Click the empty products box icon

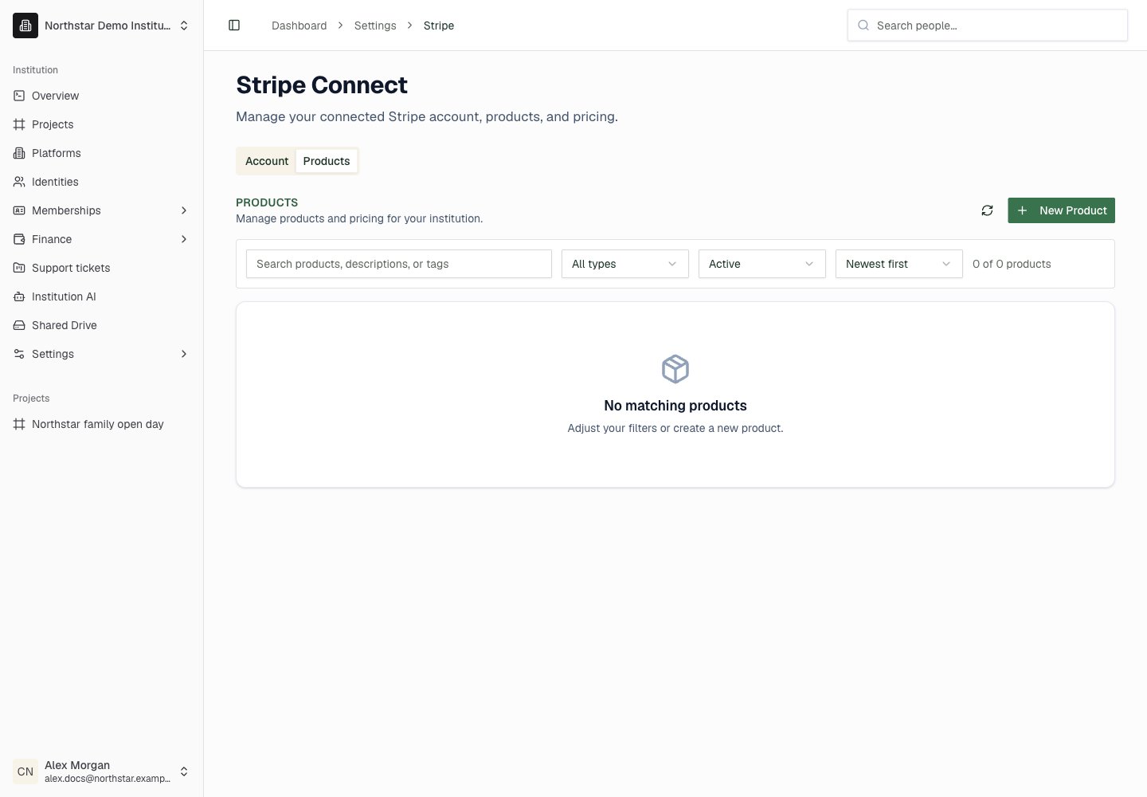point(675,369)
